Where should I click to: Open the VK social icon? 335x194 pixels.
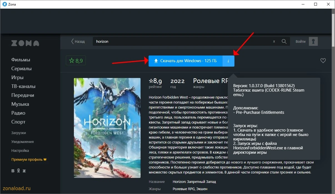(13, 171)
